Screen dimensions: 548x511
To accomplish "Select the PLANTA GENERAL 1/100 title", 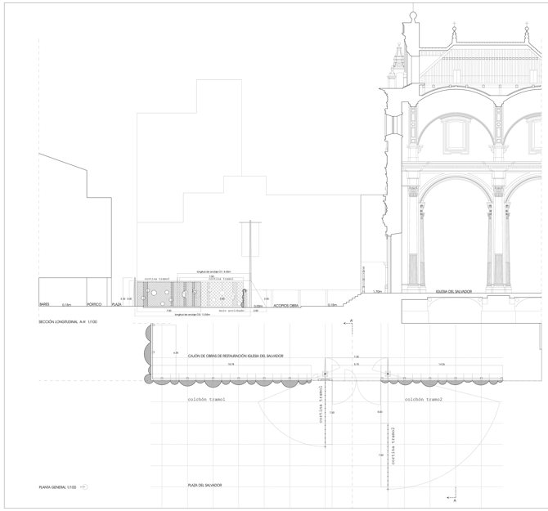I will tap(54, 486).
